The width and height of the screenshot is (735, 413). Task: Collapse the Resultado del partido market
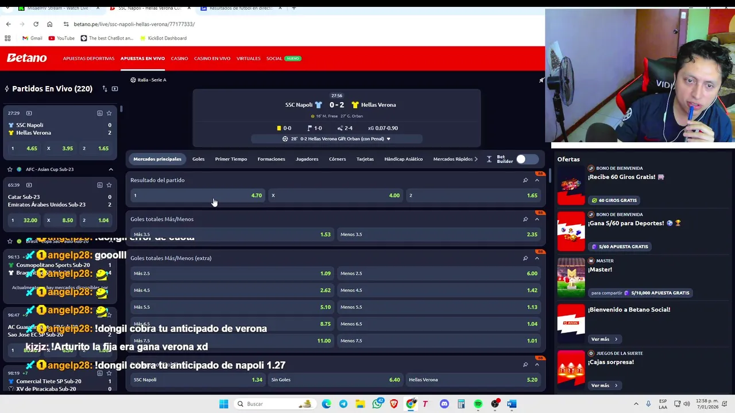tap(537, 180)
